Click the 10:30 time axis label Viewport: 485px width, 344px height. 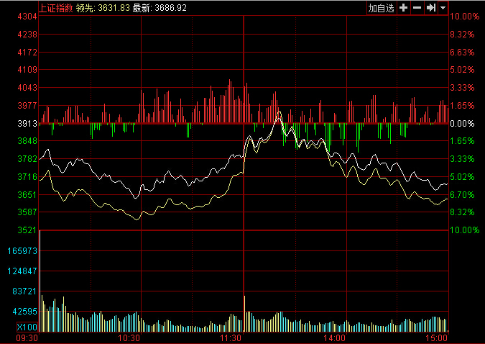(x=129, y=337)
